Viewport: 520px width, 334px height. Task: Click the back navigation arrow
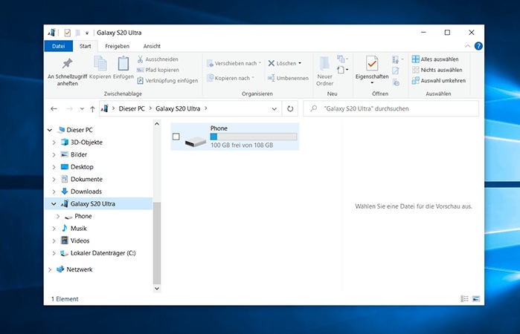pyautogui.click(x=54, y=108)
